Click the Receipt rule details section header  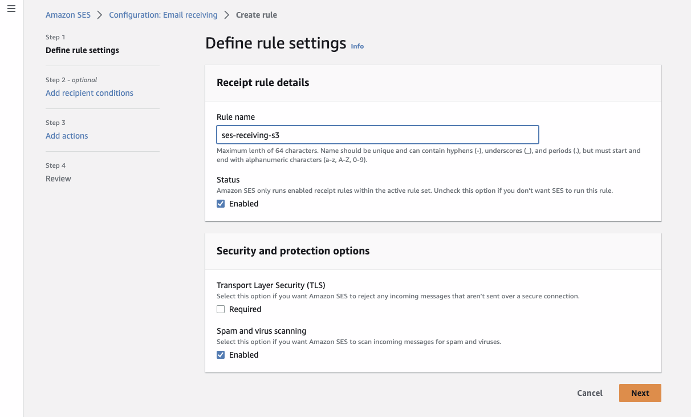point(263,82)
